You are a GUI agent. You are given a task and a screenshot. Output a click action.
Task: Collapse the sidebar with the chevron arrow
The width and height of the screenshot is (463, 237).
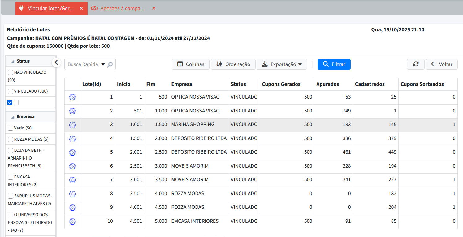point(56,62)
